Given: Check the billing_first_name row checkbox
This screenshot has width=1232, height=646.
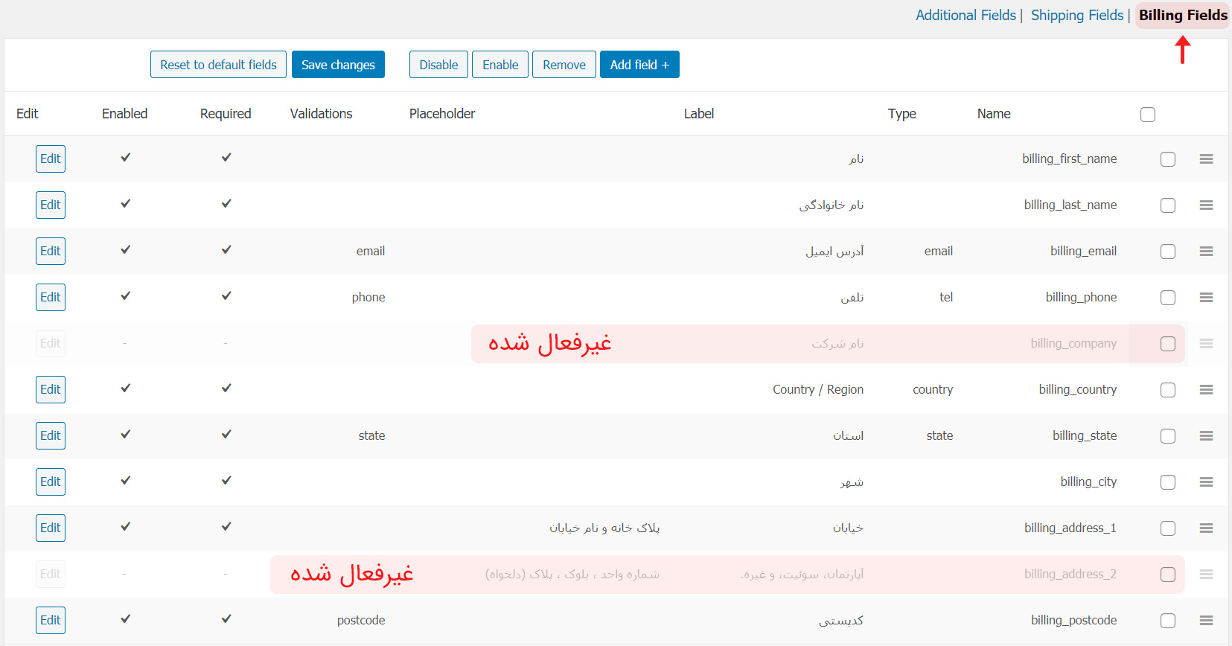Looking at the screenshot, I should pos(1168,159).
